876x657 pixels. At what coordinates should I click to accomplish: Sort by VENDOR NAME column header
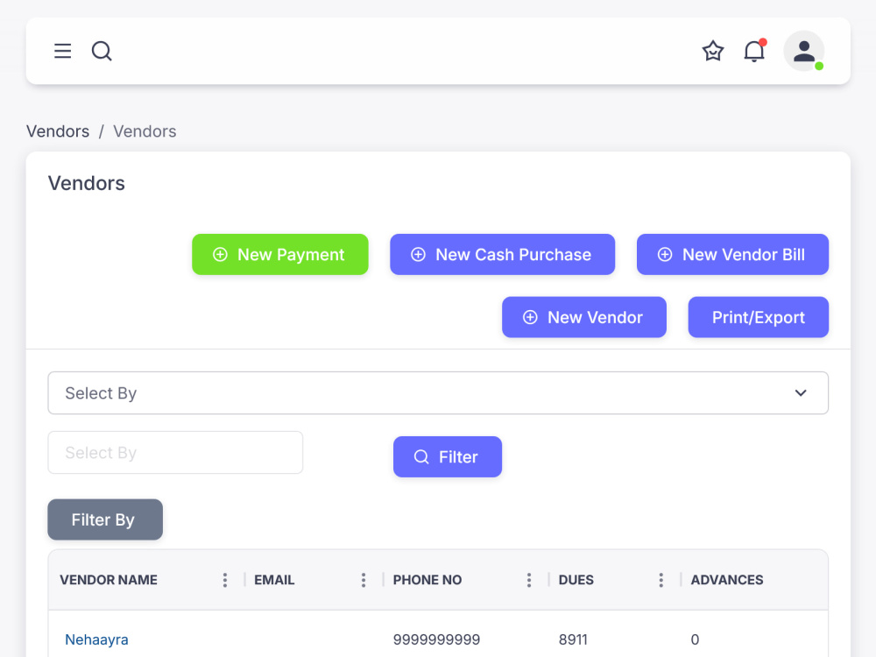coord(109,580)
